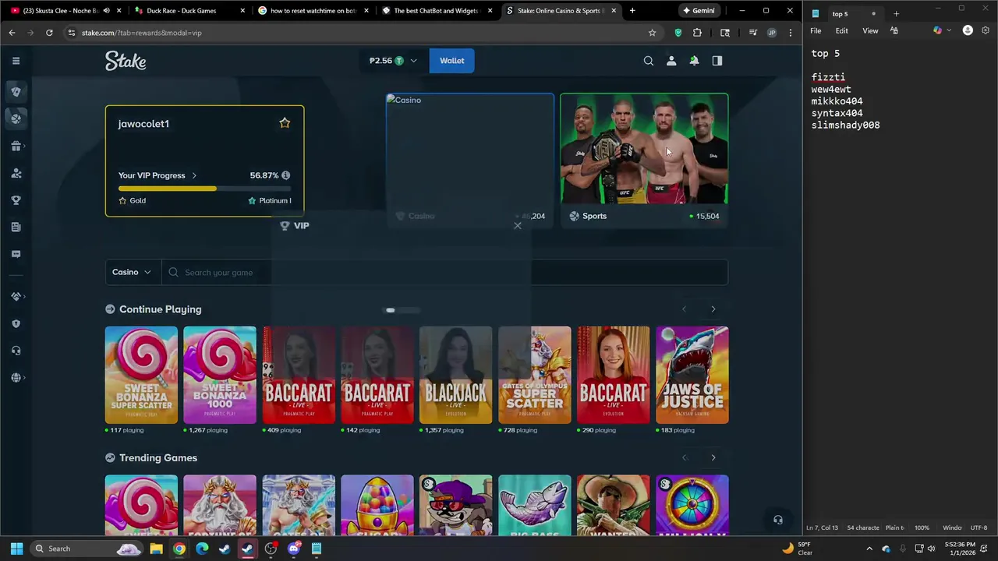Open the Promotions gift icon in sidebar

pyautogui.click(x=16, y=146)
